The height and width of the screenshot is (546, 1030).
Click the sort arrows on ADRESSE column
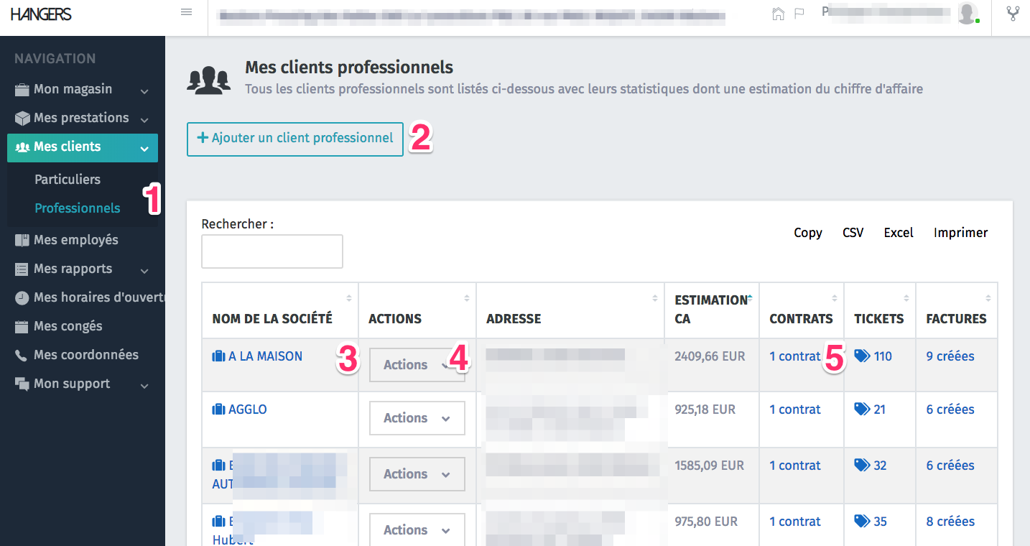pos(655,298)
